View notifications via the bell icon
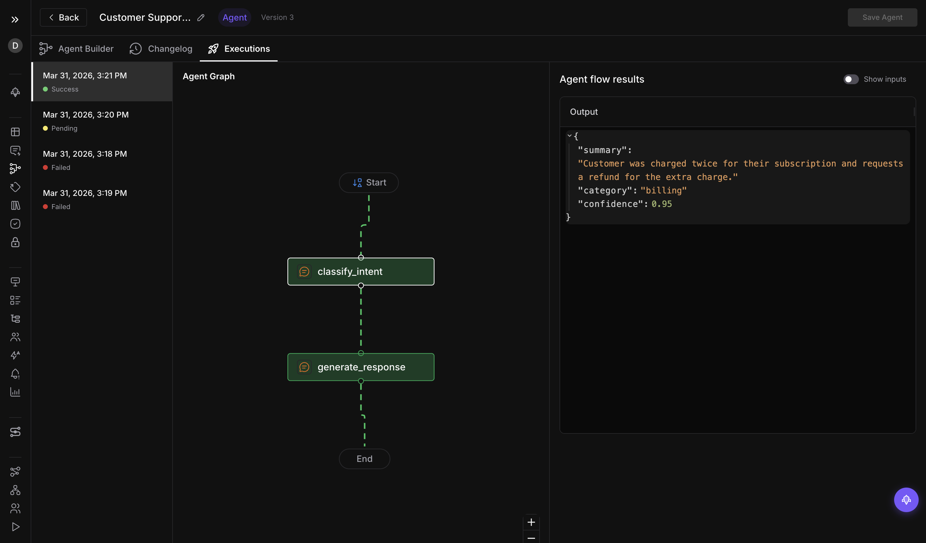Viewport: 926px width, 543px height. point(15,374)
